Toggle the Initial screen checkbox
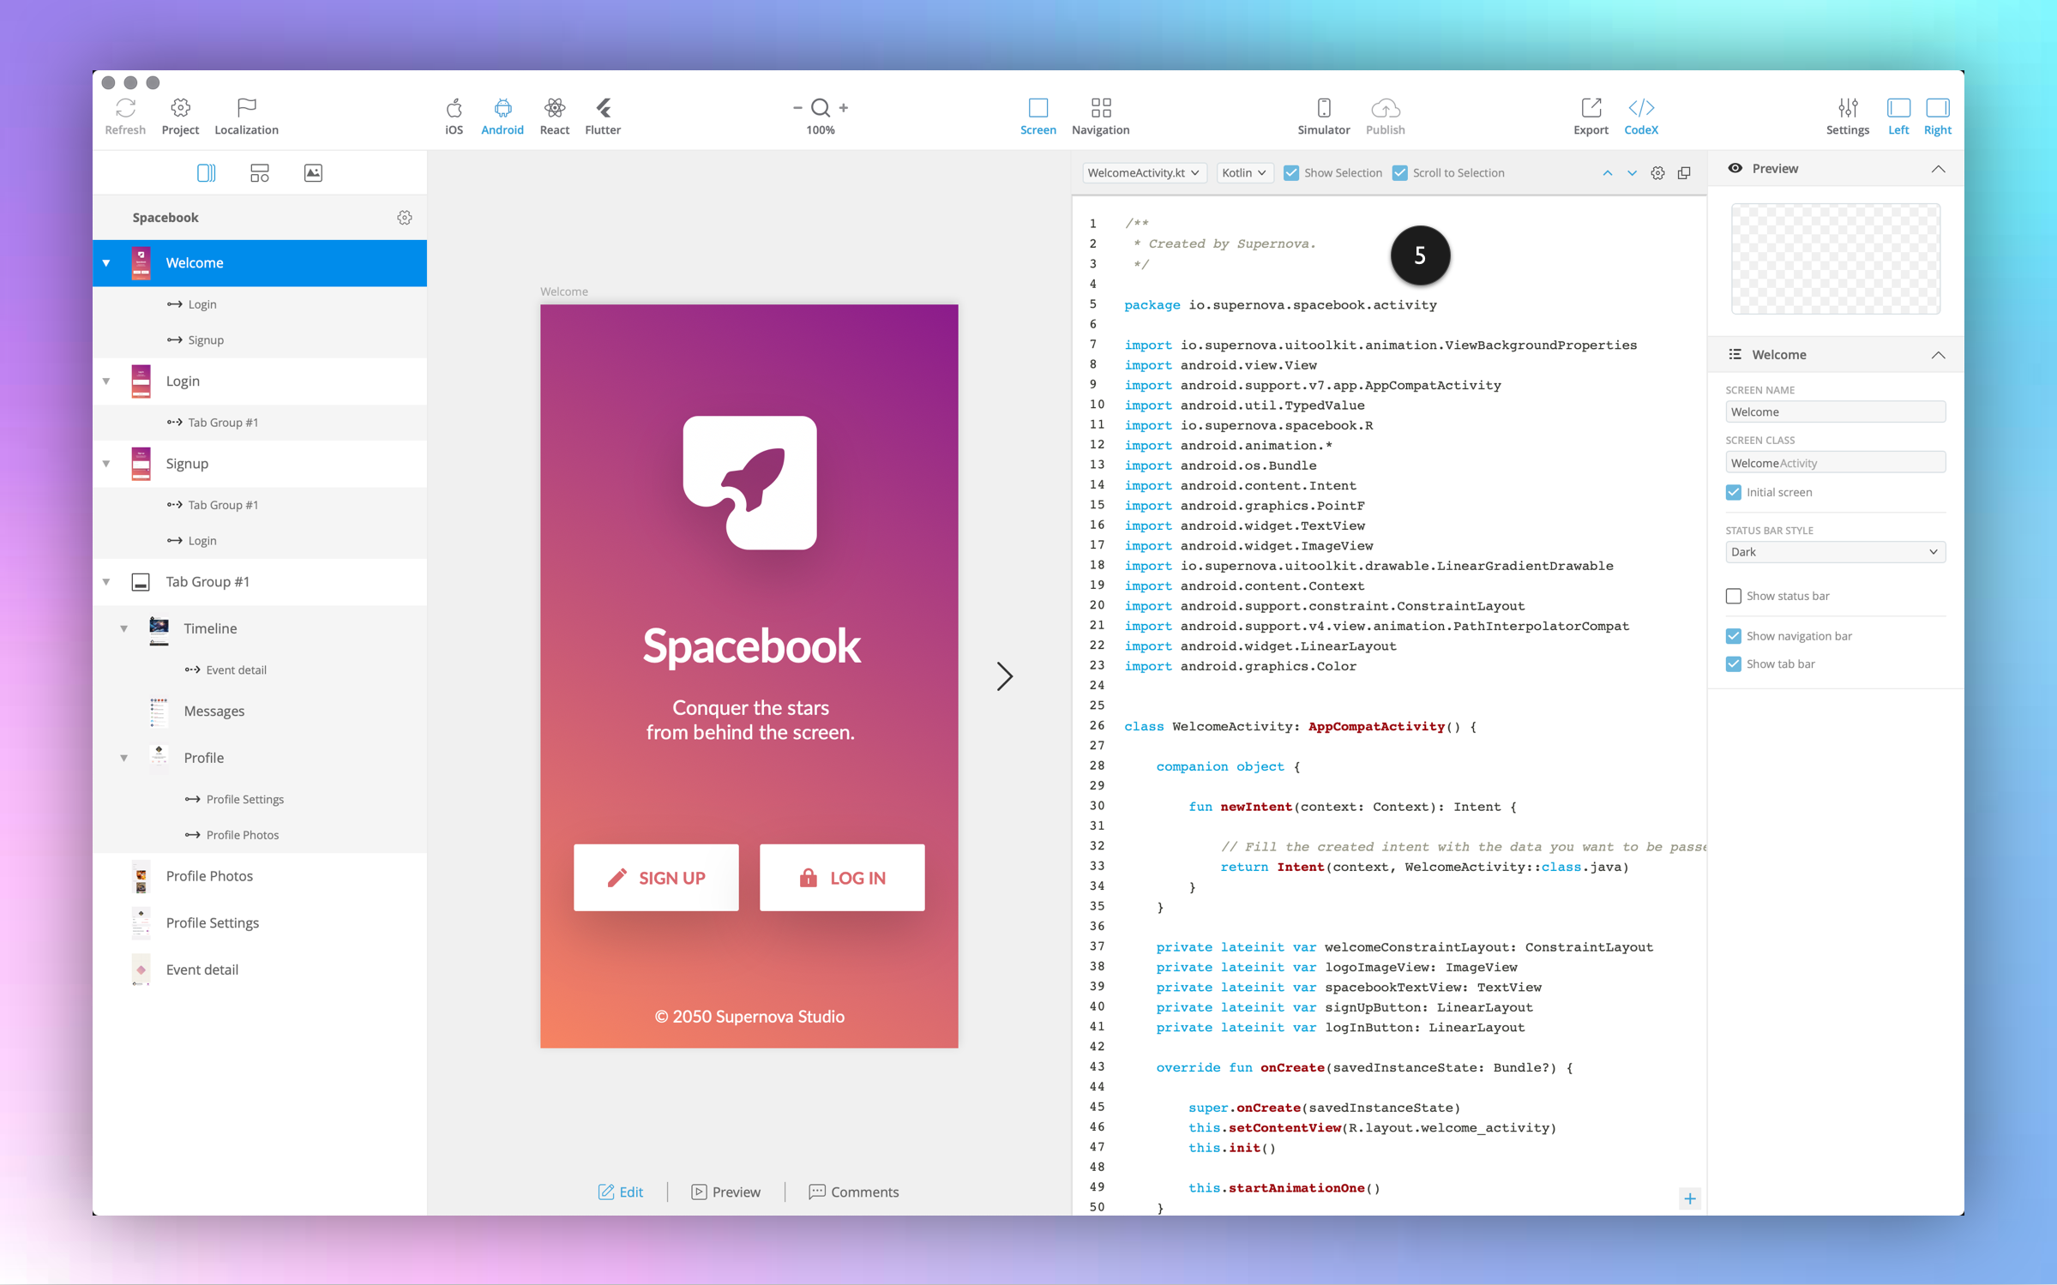2057x1285 pixels. coord(1734,492)
